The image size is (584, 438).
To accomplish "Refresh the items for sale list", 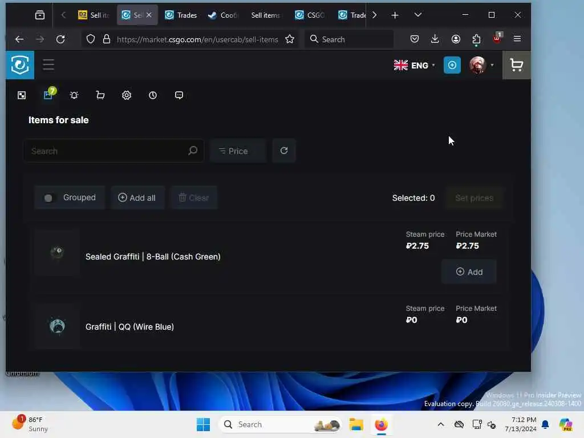I will click(x=284, y=151).
